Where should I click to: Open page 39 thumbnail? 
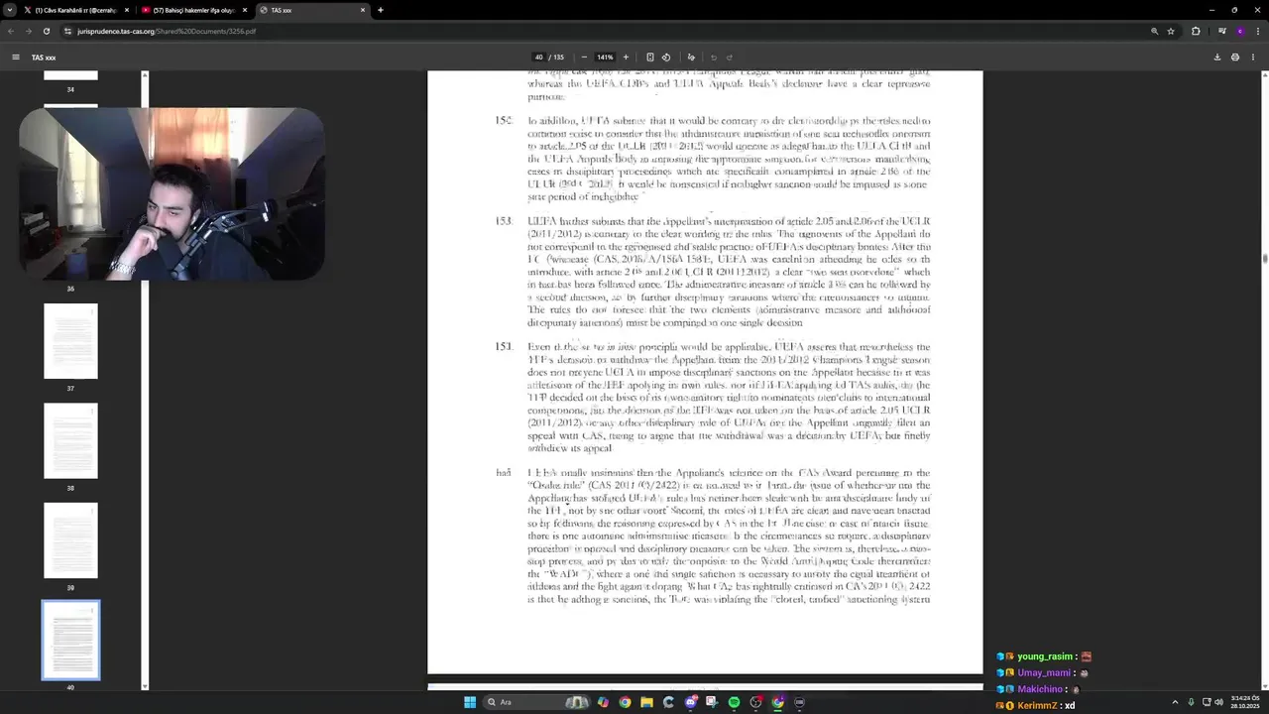[x=70, y=540]
